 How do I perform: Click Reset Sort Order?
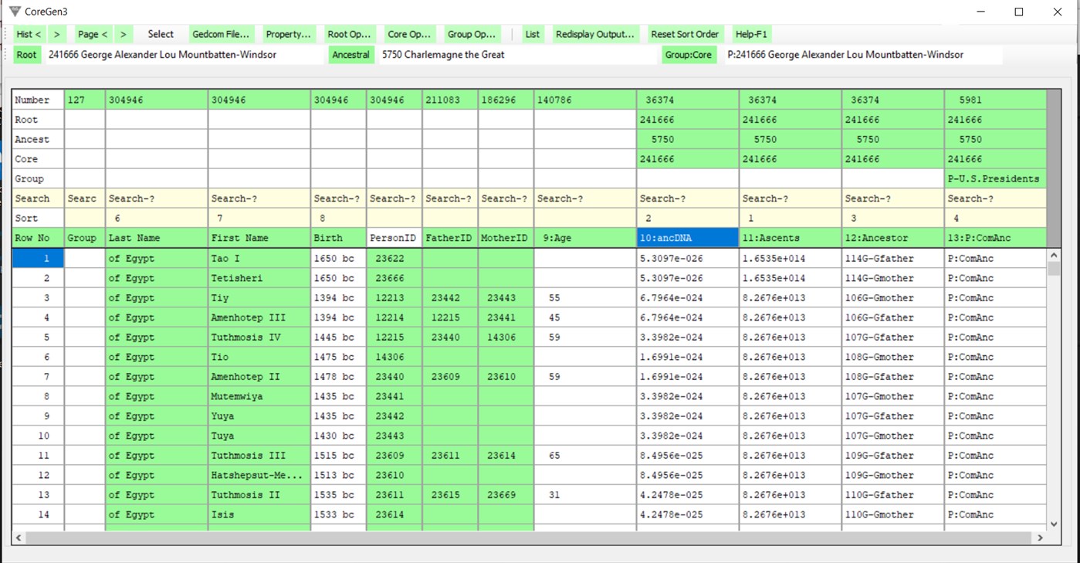684,34
